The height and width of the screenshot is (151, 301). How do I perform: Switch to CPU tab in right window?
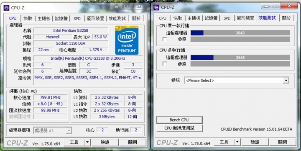(x=163, y=18)
